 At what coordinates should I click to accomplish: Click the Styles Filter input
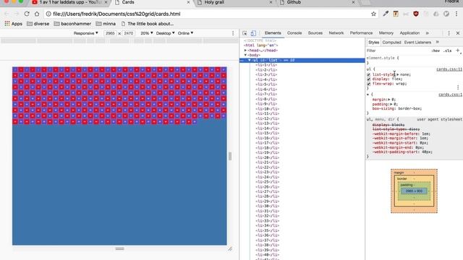pyautogui.click(x=397, y=51)
